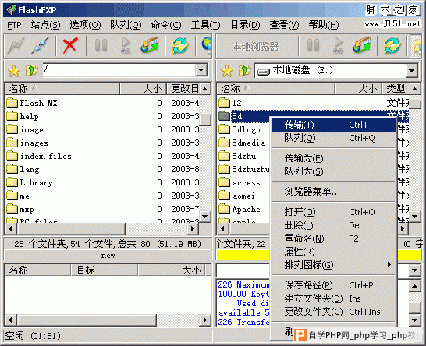The height and width of the screenshot is (346, 426).
Task: Click the remote pane transfer icon with arrows
Action: point(150,45)
